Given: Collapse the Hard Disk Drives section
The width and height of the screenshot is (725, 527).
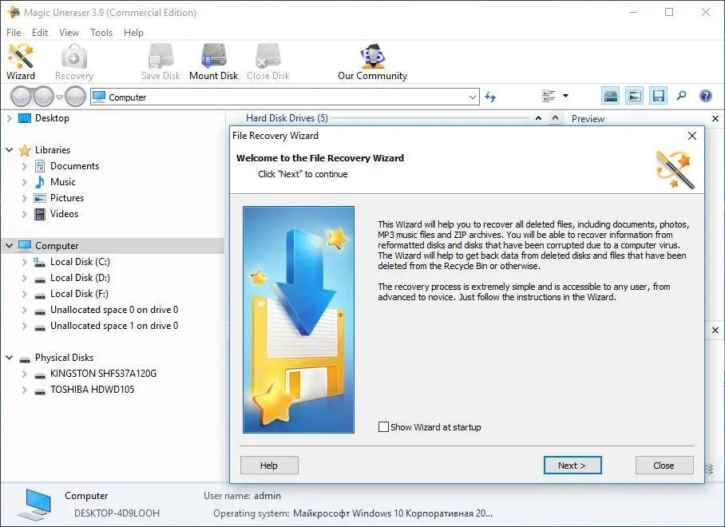Looking at the screenshot, I should (x=538, y=118).
